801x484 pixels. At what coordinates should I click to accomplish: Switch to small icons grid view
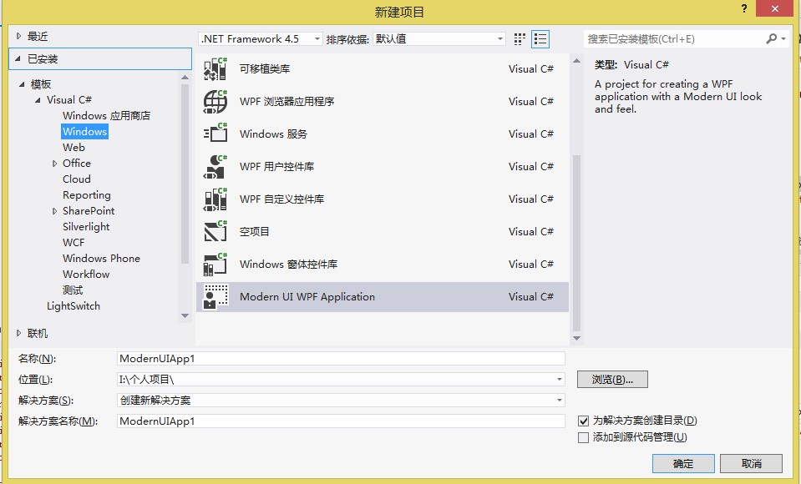pyautogui.click(x=520, y=38)
